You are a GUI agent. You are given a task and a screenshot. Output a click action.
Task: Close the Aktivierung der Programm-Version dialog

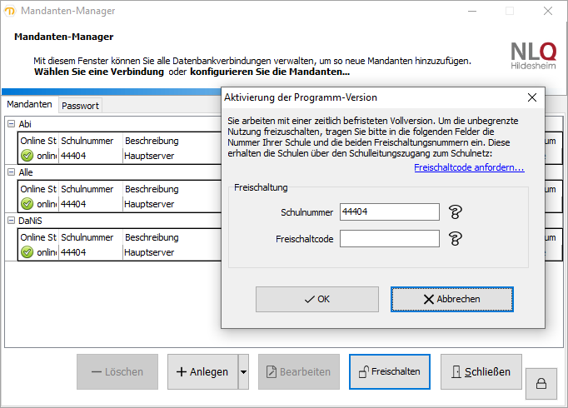coord(532,97)
